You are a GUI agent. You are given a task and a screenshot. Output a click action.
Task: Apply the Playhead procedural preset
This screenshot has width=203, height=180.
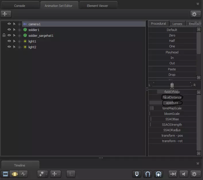172,52
